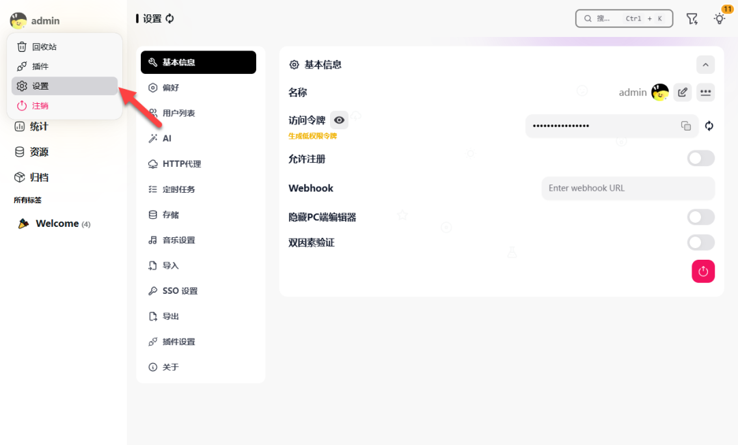Click the box icon beside 归档
The height and width of the screenshot is (445, 738).
click(x=19, y=178)
